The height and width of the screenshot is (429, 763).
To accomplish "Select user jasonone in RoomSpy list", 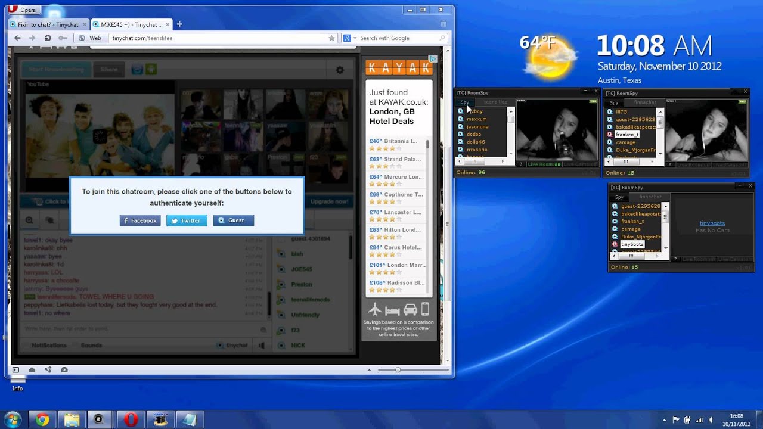I will tap(477, 127).
